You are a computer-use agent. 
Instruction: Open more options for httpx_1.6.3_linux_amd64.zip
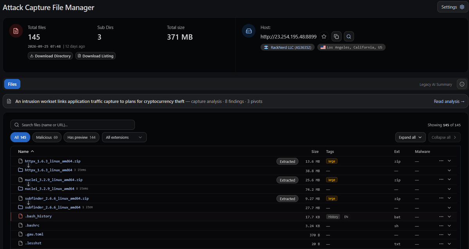pyautogui.click(x=441, y=161)
